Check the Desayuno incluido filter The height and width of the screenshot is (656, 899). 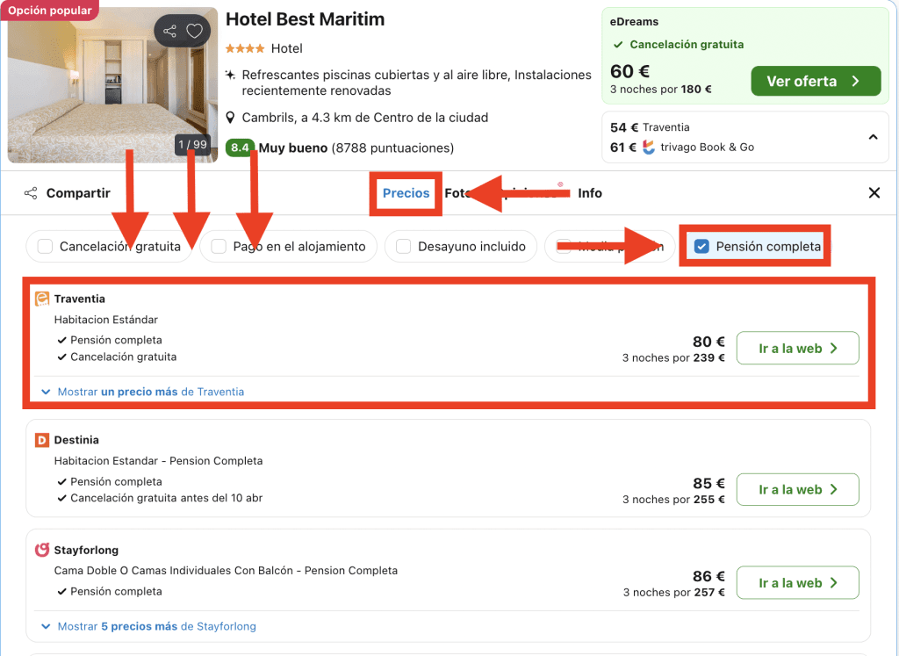pos(404,247)
